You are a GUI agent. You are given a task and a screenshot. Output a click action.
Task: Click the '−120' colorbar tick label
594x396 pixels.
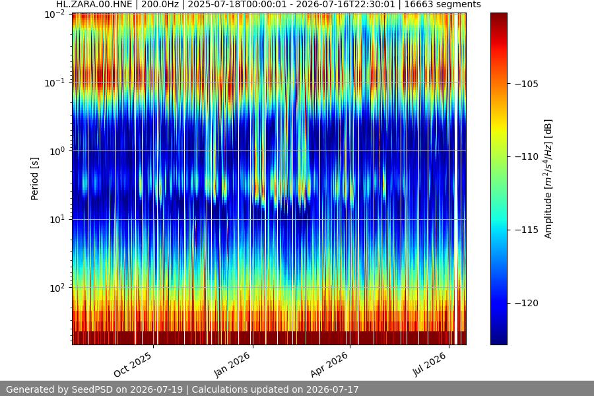pyautogui.click(x=526, y=303)
